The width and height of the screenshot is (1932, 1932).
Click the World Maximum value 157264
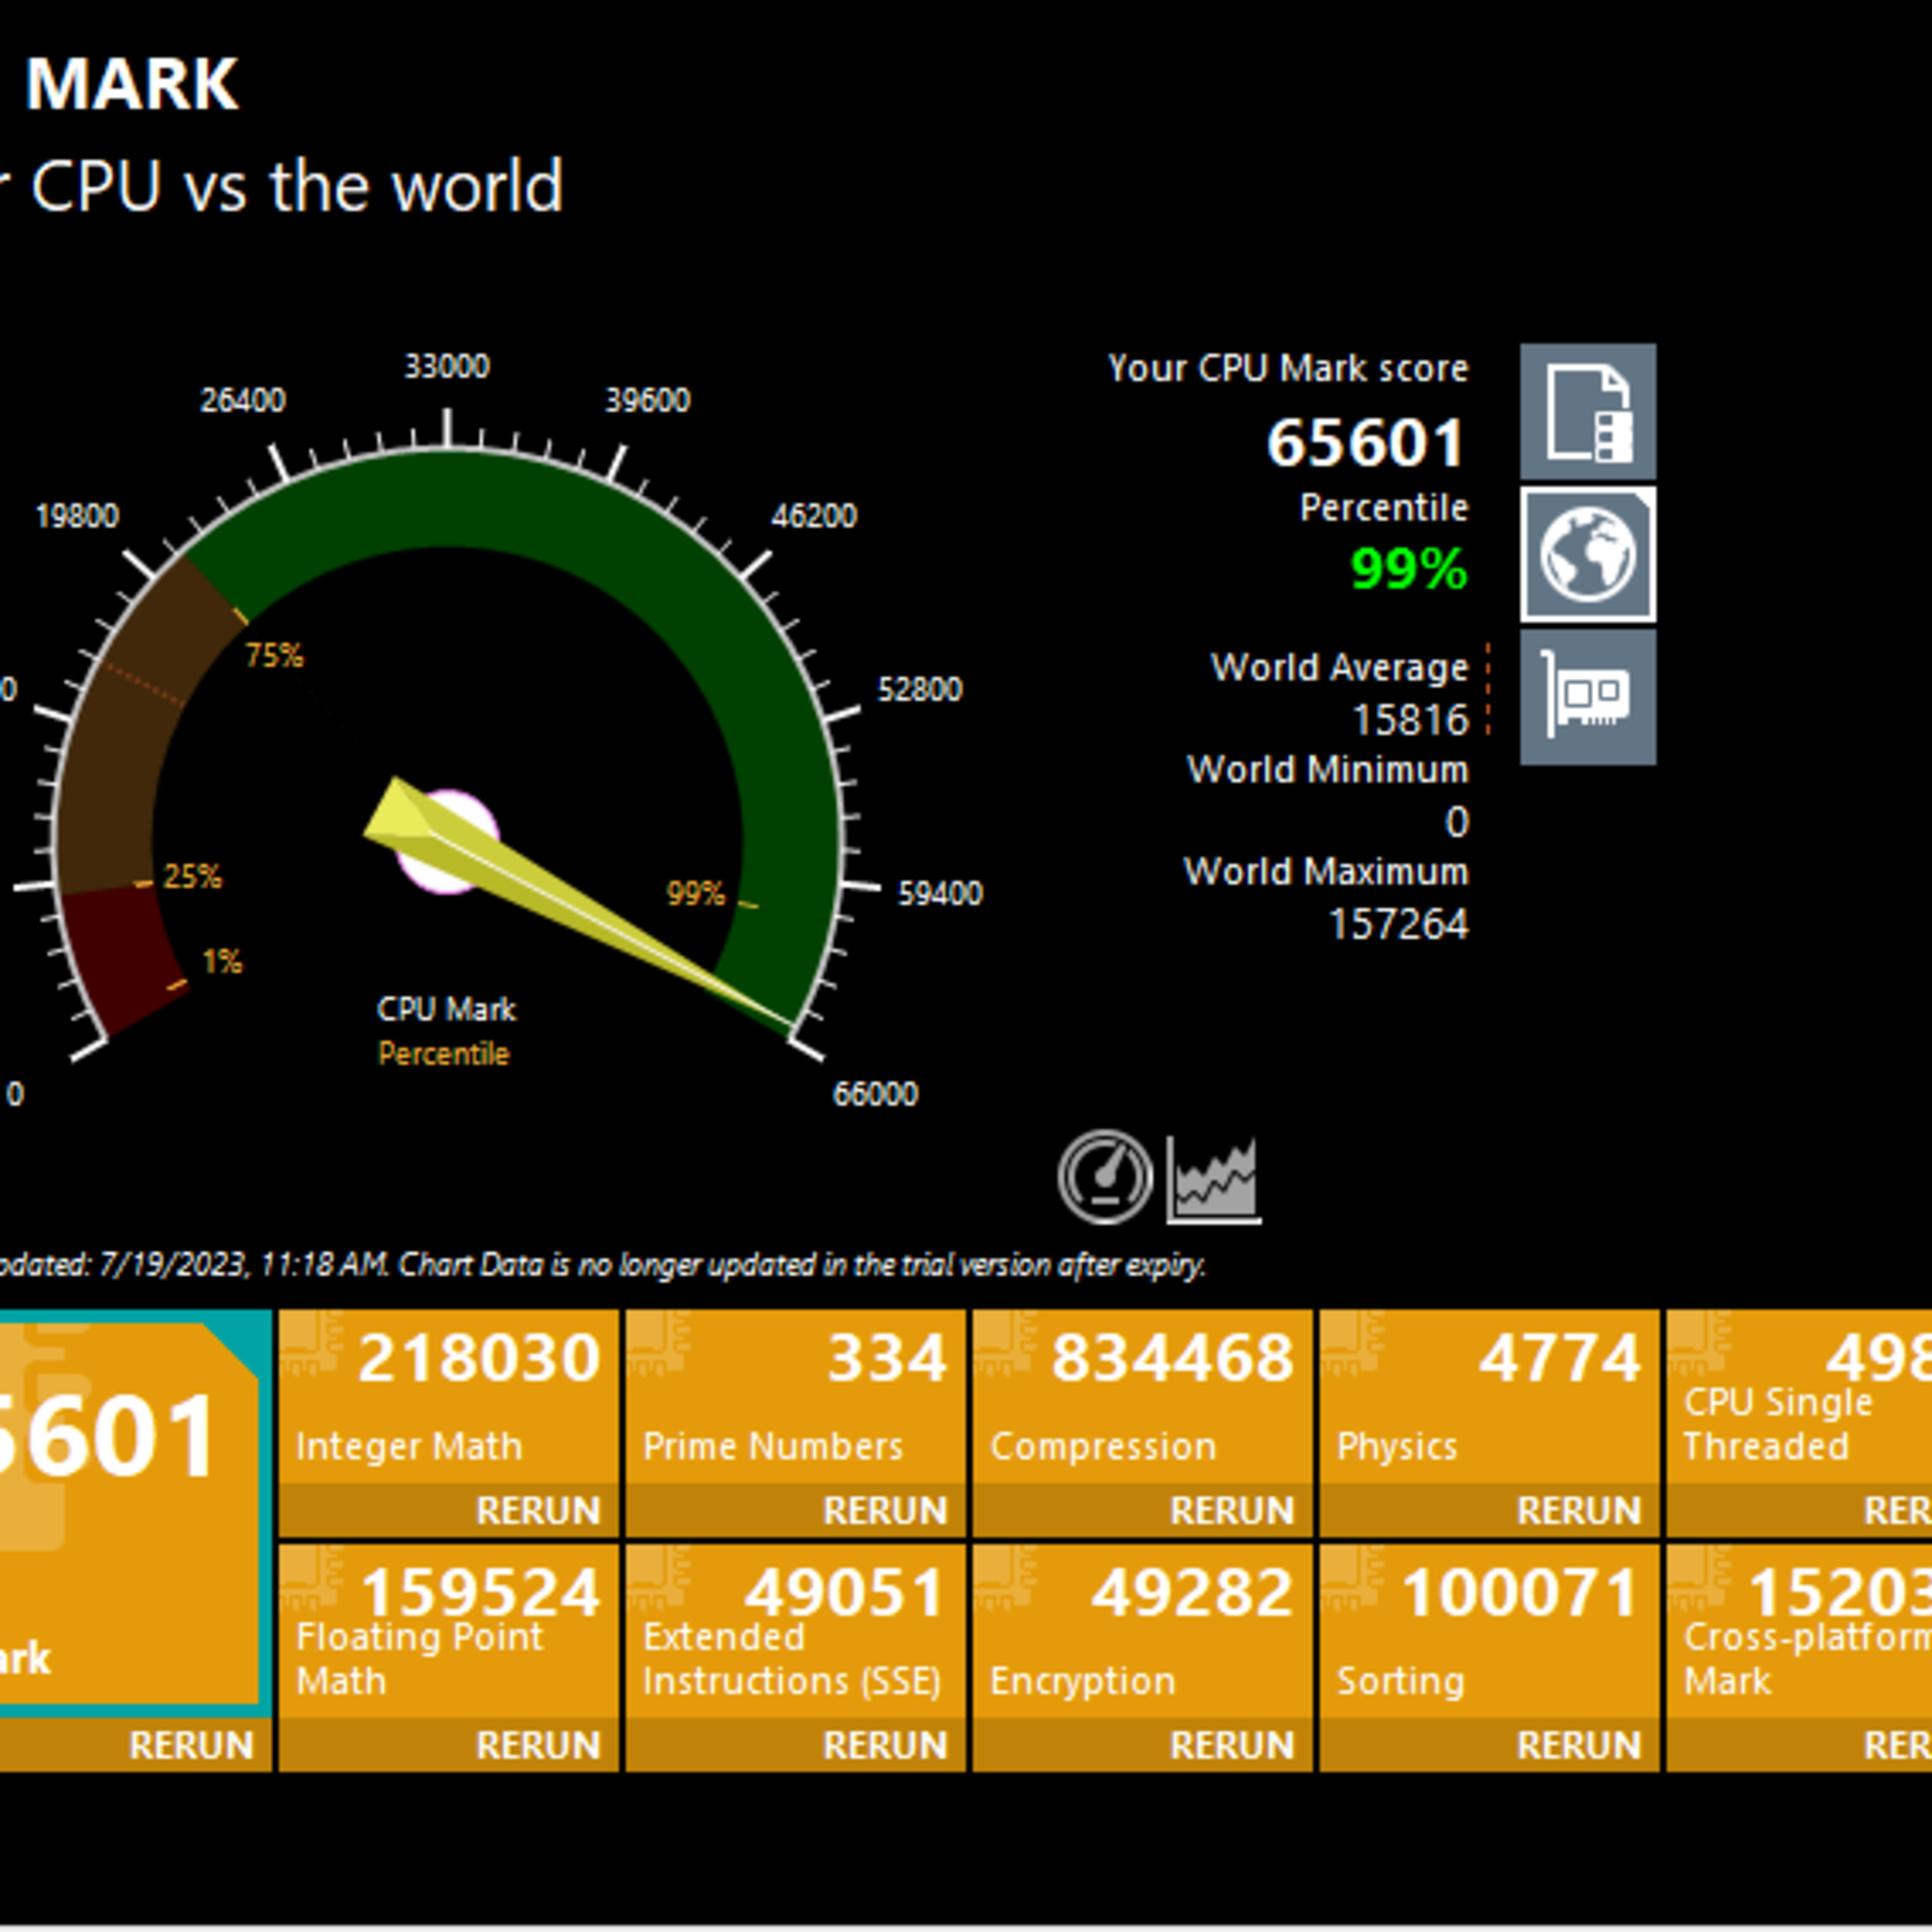(x=1398, y=924)
